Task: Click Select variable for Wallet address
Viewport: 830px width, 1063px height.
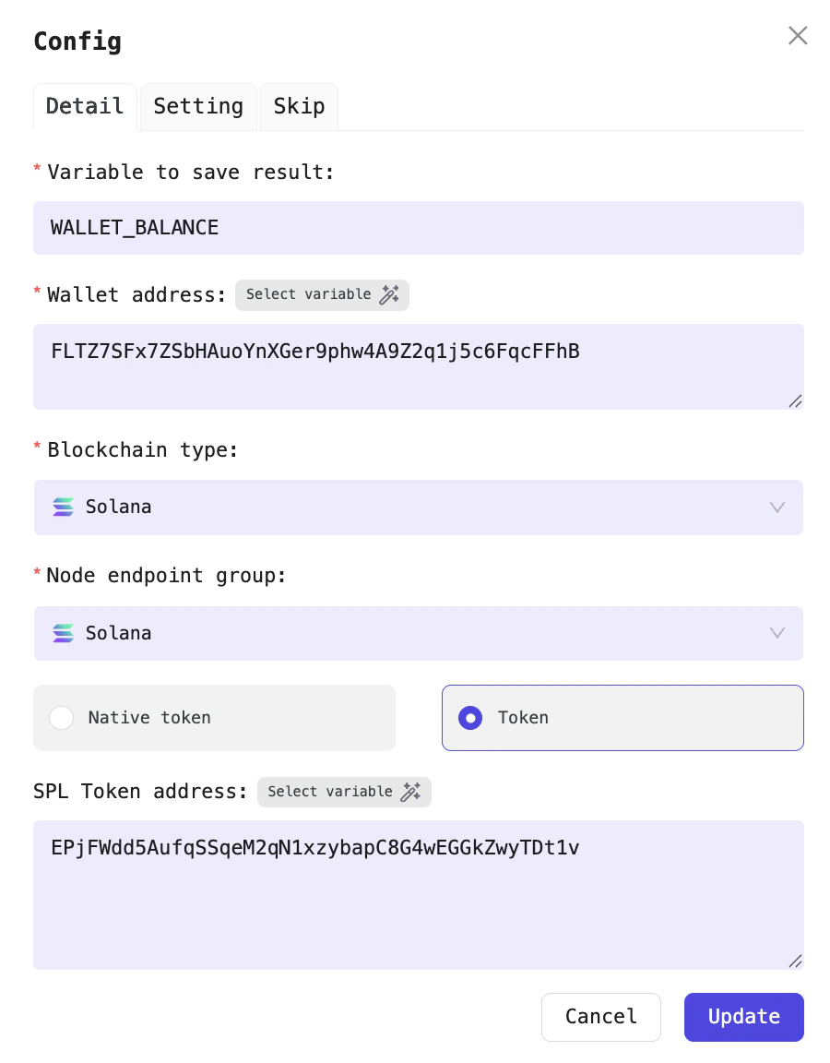Action: tap(322, 294)
